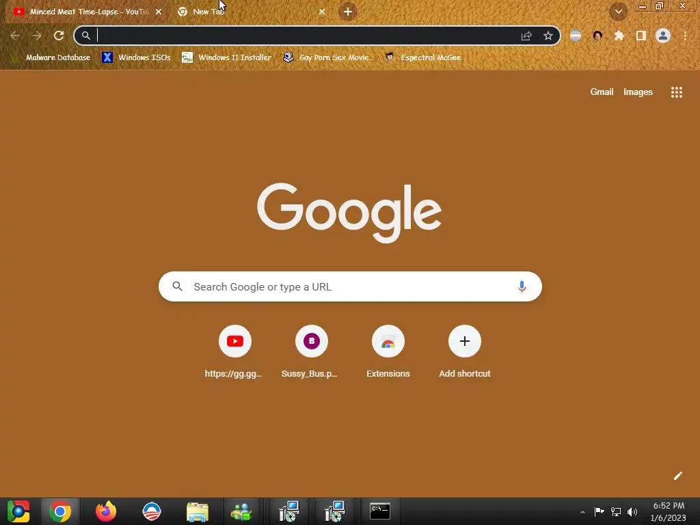Image resolution: width=700 pixels, height=525 pixels.
Task: Toggle the side panel
Action: tap(641, 36)
